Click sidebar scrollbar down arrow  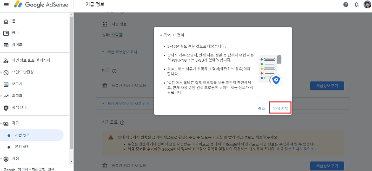pyautogui.click(x=72, y=162)
